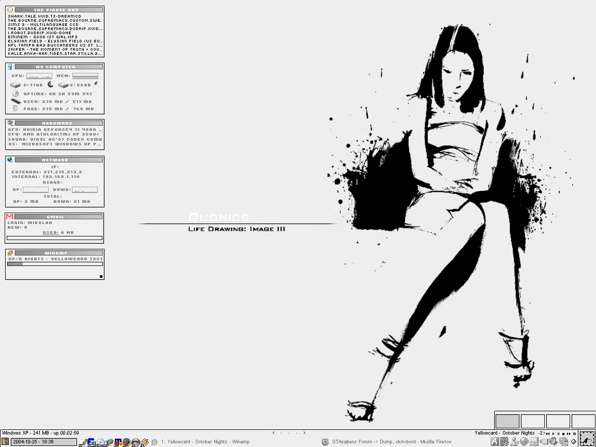The width and height of the screenshot is (596, 447).
Task: Open the C: drive icon in My Computer
Action: (16, 85)
